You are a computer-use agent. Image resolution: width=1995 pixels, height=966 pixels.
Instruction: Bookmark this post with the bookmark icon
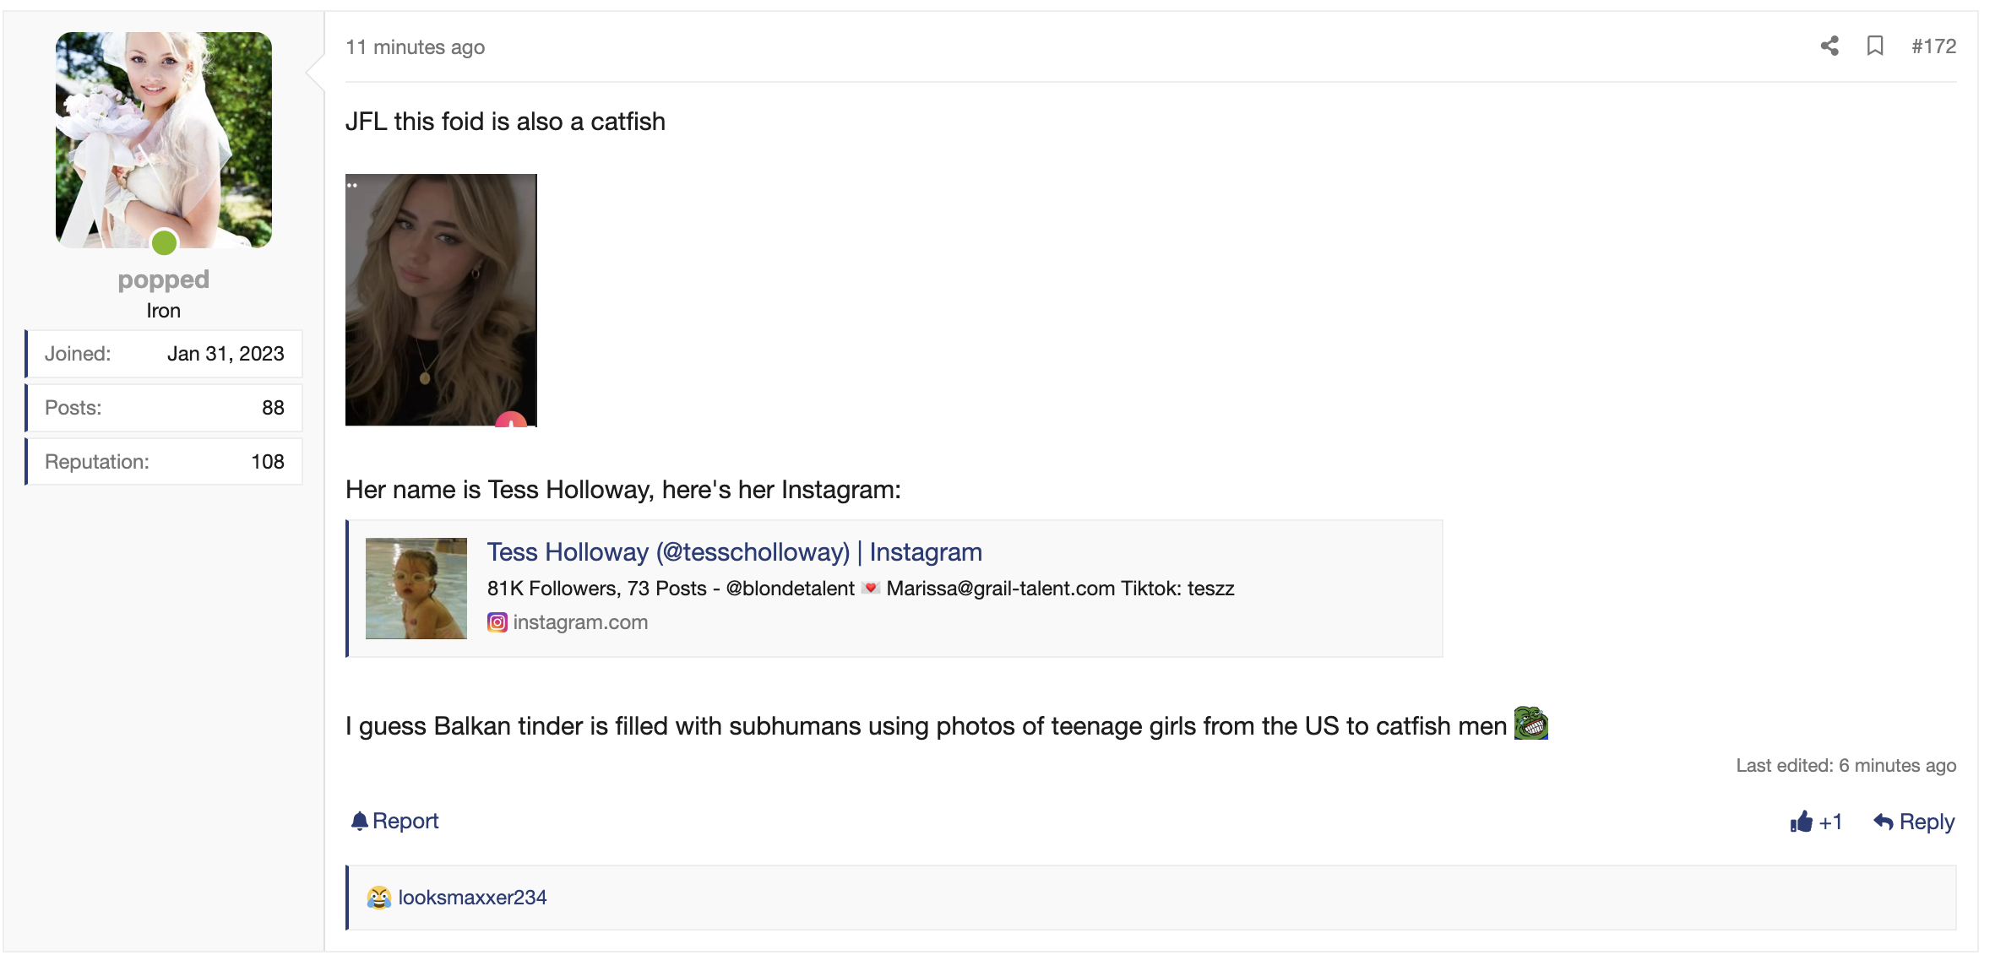coord(1875,46)
